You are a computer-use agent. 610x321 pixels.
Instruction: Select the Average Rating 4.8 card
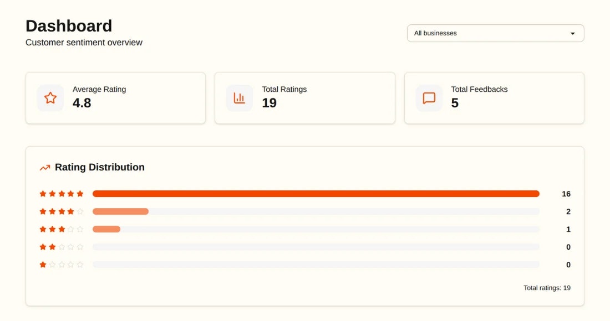point(115,97)
